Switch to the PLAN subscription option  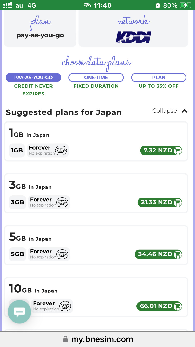(159, 78)
